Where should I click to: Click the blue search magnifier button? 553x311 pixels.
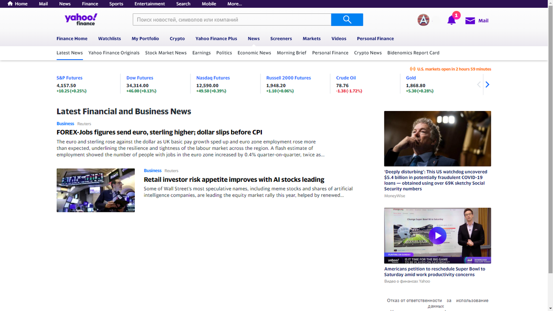pos(347,19)
